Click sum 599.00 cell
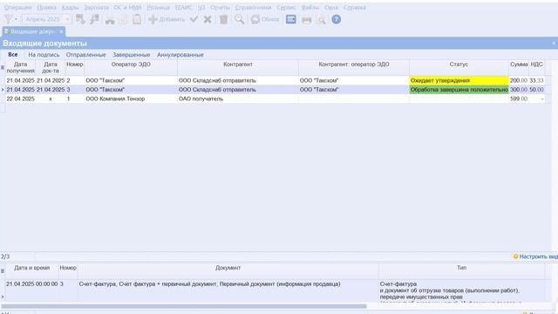 coord(519,99)
